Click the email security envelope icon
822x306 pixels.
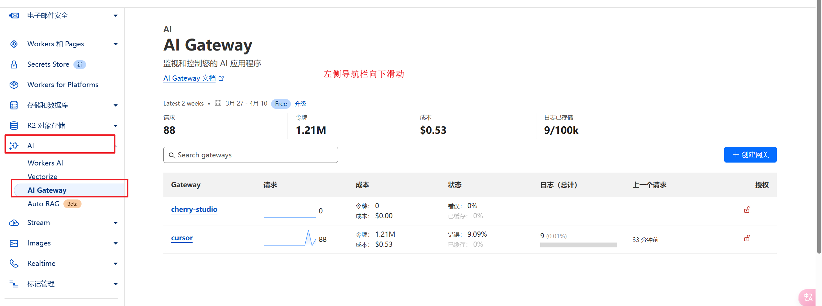(x=14, y=16)
